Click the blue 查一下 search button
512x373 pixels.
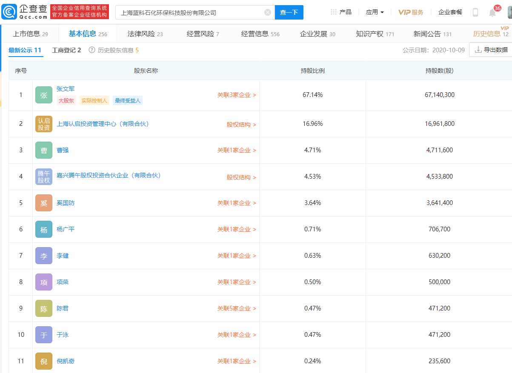289,12
